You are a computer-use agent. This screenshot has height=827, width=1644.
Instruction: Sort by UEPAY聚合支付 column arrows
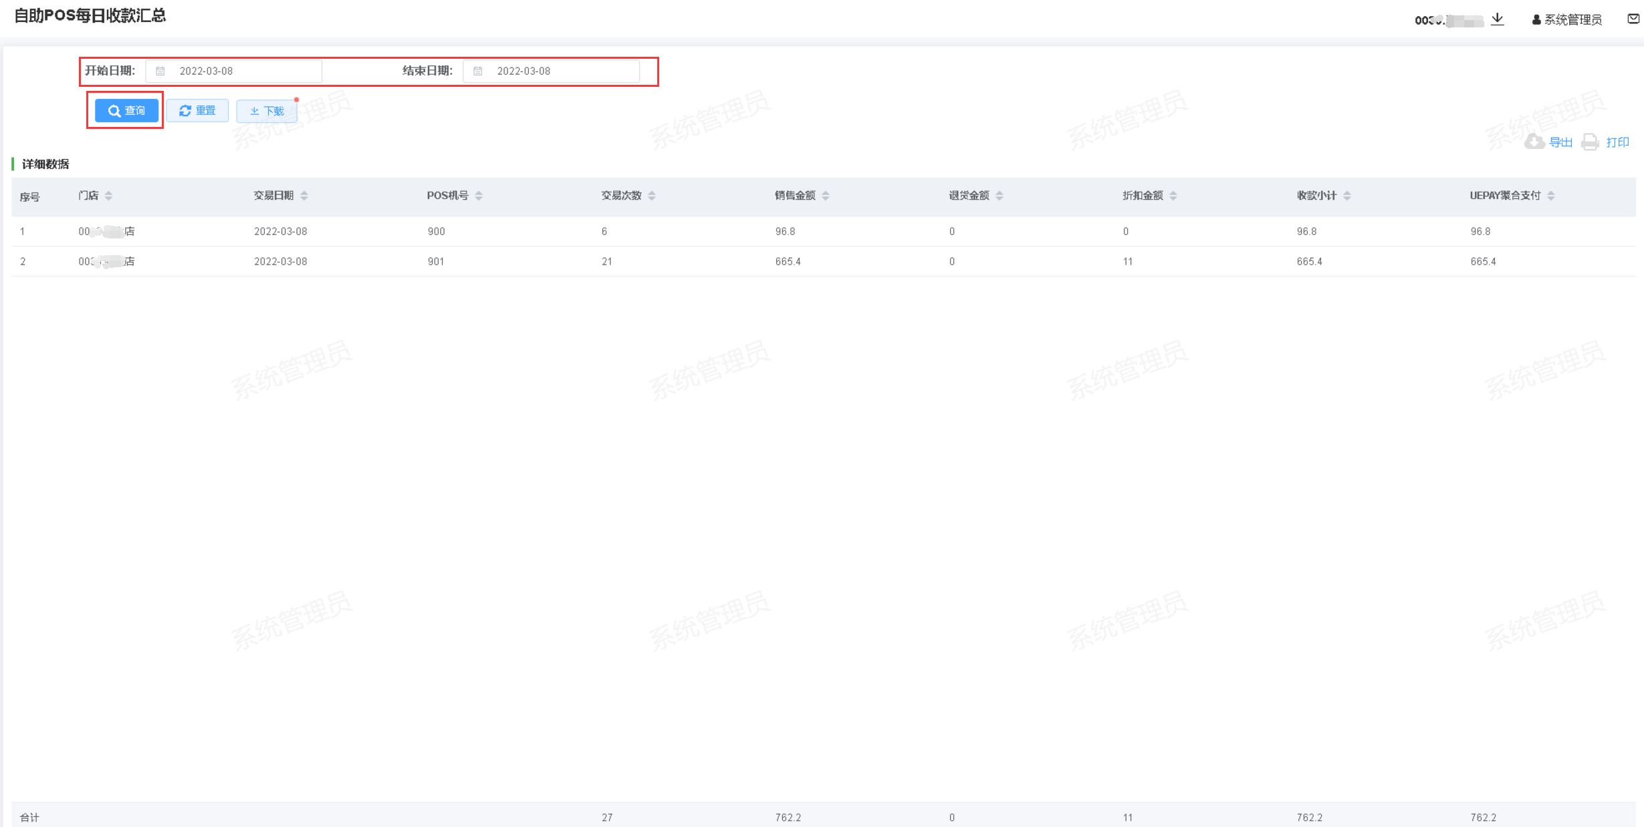click(1551, 195)
